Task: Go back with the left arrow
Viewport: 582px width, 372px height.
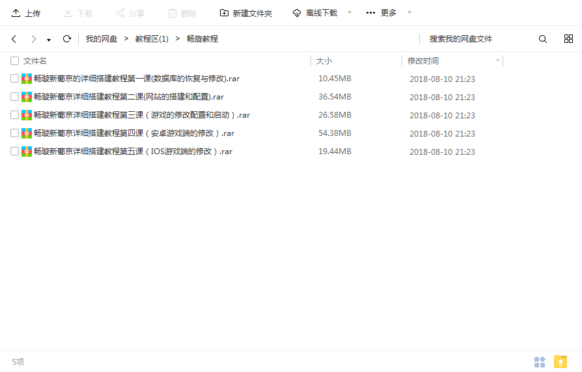Action: coord(14,39)
